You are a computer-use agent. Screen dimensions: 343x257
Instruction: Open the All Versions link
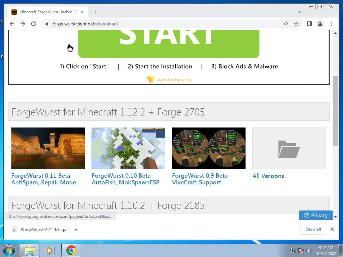coord(268,176)
